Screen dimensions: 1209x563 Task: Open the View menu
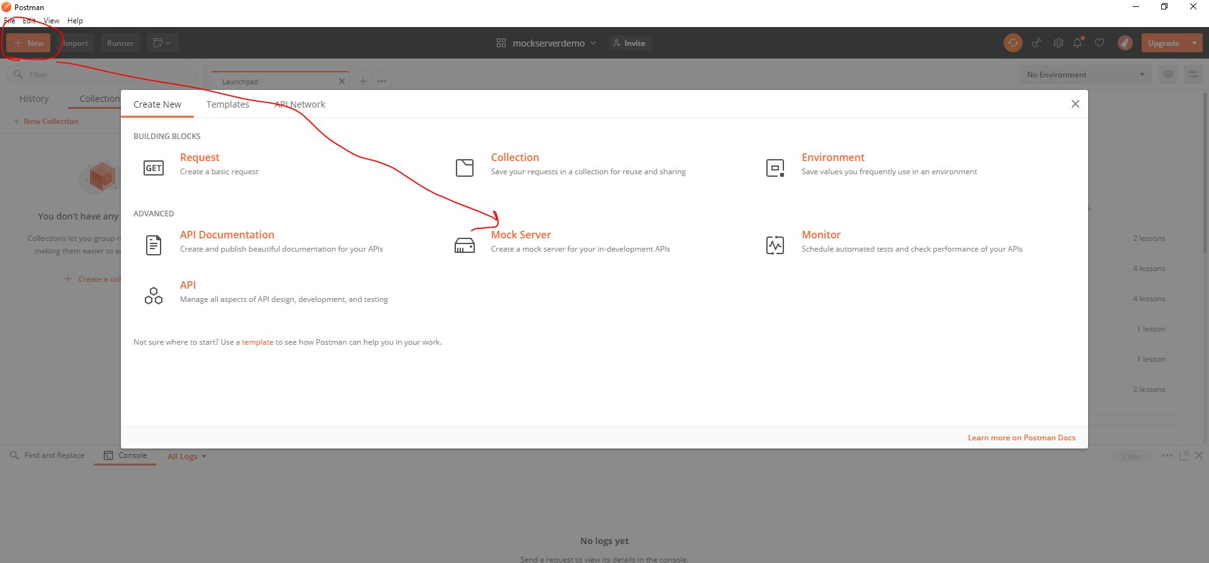(52, 21)
